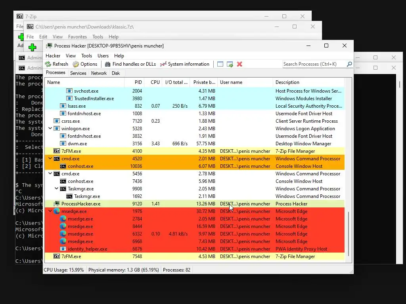Click green plus Add icon in 7-Zip
Image resolution: width=406 pixels, height=304 pixels.
pyautogui.click(x=33, y=47)
